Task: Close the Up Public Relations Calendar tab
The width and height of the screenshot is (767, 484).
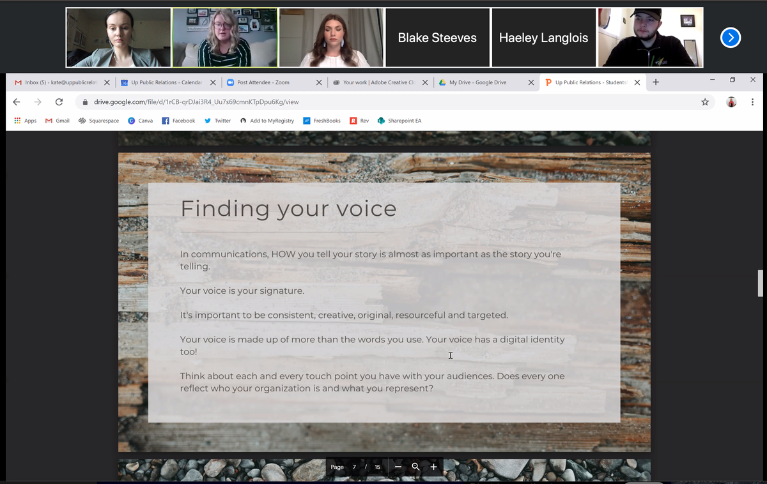Action: pos(213,82)
